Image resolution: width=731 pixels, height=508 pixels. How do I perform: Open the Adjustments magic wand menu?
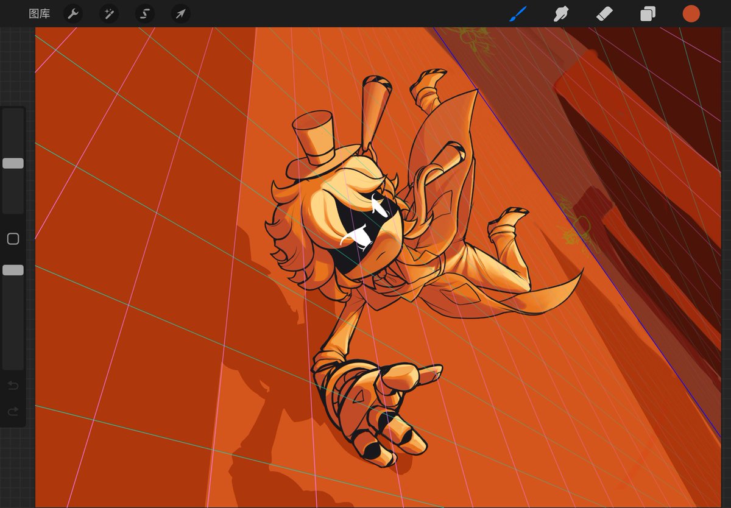tap(109, 13)
